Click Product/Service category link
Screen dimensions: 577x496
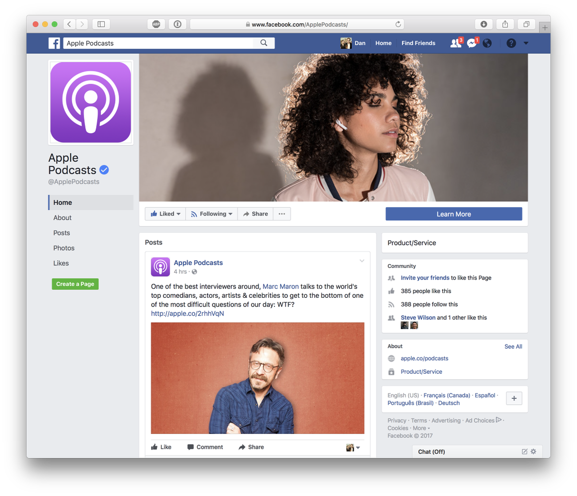tap(422, 371)
